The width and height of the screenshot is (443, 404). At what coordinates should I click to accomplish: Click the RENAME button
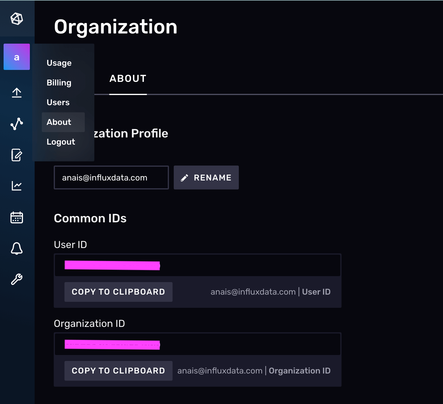point(206,177)
